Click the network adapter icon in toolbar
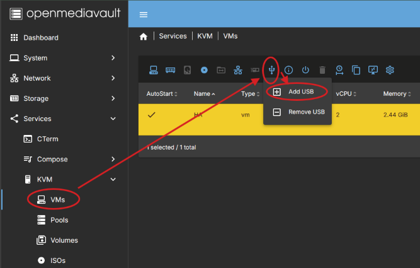 237,70
